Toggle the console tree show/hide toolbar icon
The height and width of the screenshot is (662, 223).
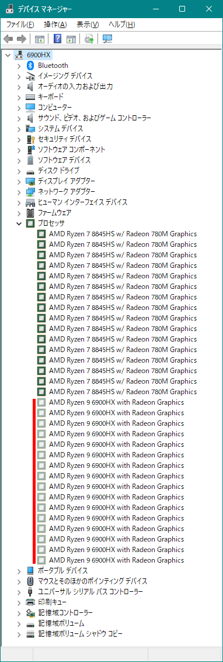40,39
